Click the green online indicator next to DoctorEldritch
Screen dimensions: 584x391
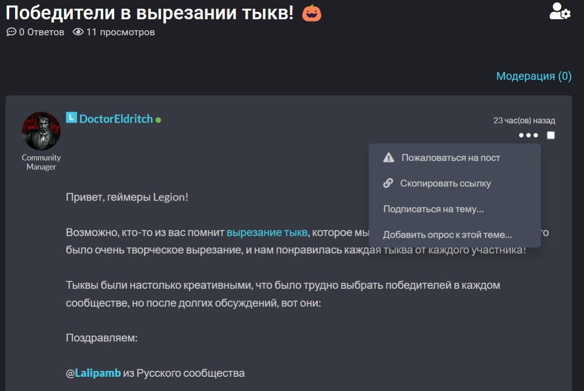pyautogui.click(x=157, y=119)
